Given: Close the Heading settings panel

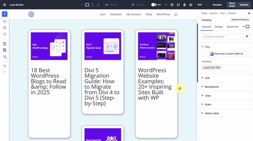Looking at the screenshot, I should (249, 13).
